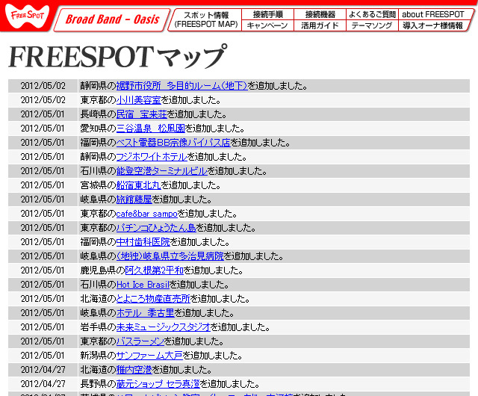Open the サンファーム大戸 link

(x=149, y=356)
